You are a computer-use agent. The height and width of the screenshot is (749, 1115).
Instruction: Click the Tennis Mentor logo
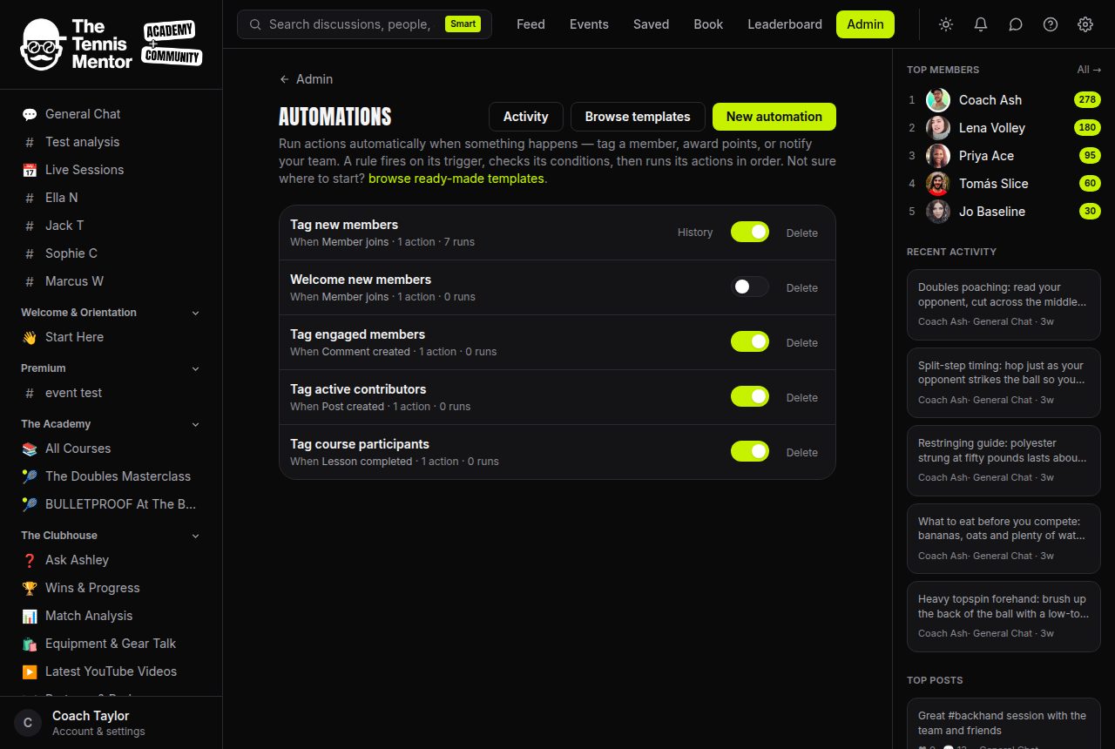[111, 44]
